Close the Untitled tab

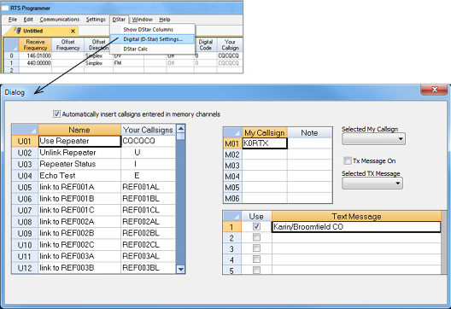(73, 31)
